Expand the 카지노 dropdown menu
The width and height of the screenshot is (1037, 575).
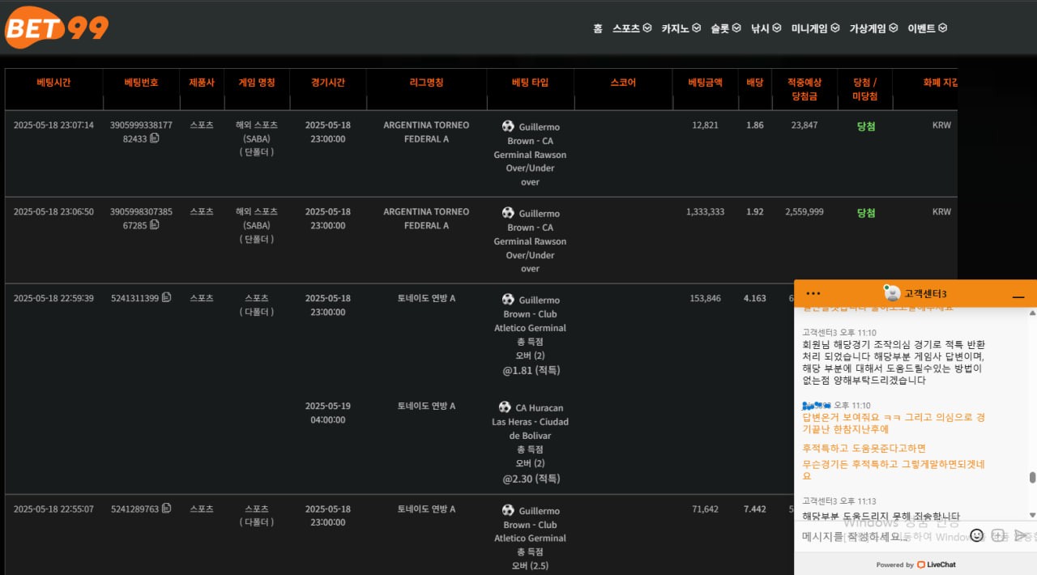point(681,28)
